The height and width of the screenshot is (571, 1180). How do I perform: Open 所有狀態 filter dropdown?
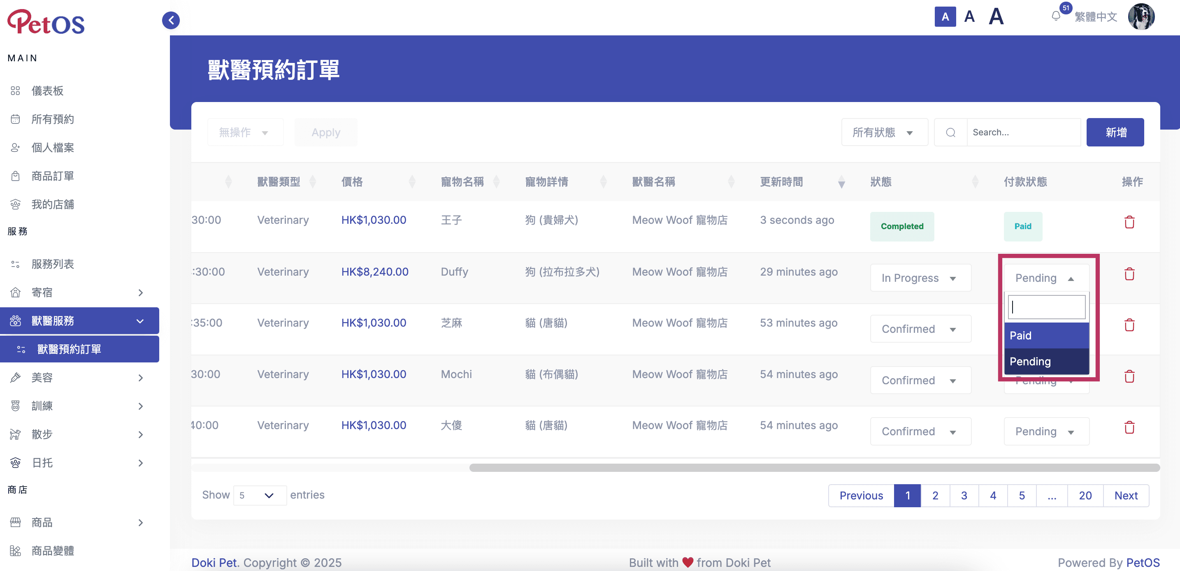[x=884, y=132]
